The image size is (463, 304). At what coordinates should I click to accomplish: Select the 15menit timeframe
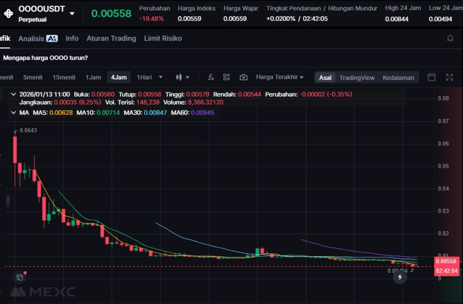64,77
